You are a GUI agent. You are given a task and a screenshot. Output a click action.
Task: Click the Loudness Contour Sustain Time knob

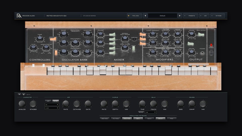[x=178, y=53]
